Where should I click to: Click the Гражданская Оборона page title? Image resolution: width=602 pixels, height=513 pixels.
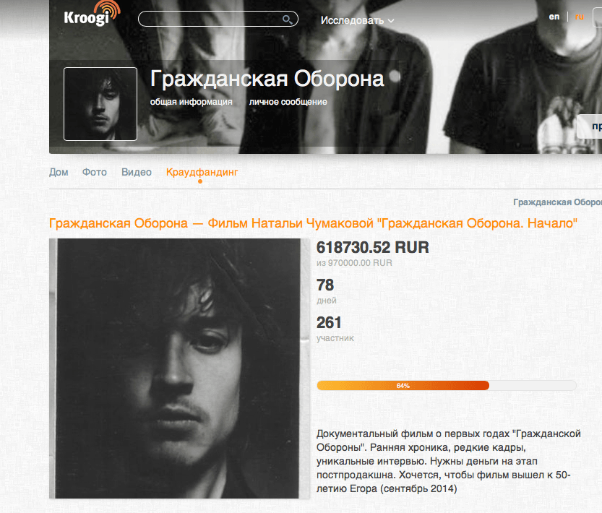[267, 79]
